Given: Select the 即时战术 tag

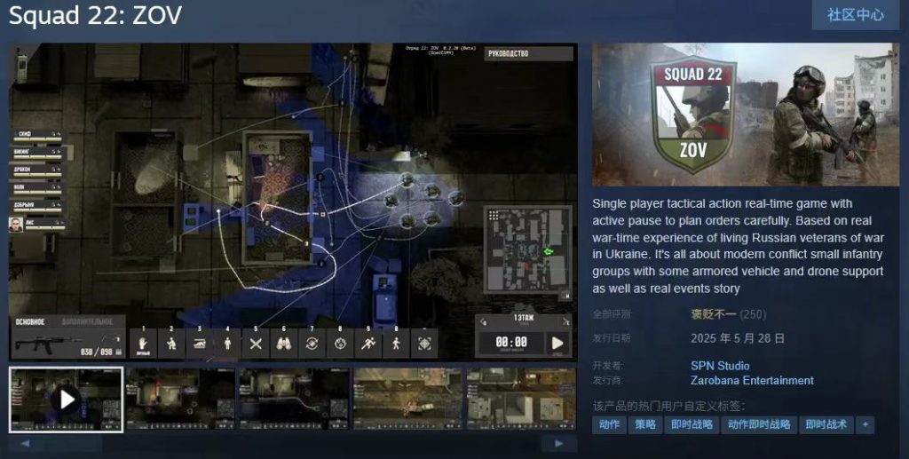Looking at the screenshot, I should click(x=826, y=424).
